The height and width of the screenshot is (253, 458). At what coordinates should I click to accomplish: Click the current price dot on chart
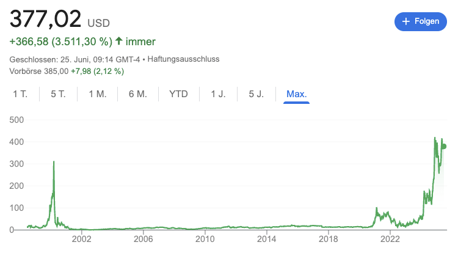pos(444,147)
